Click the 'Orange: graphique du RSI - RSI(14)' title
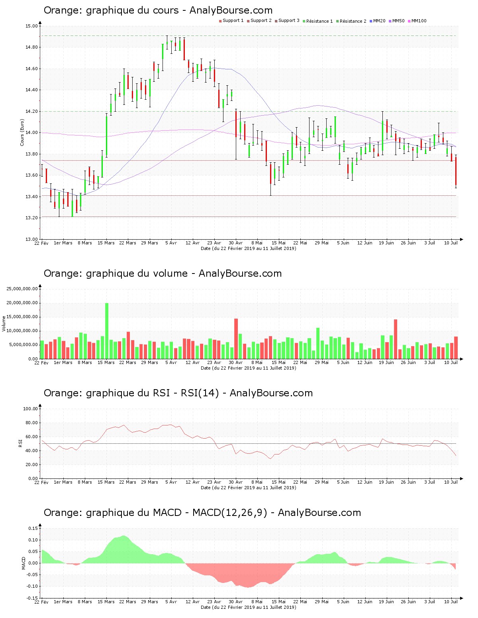 coord(178,393)
